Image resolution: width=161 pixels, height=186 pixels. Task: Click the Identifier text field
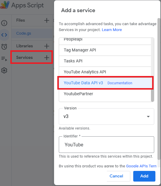[x=106, y=145]
